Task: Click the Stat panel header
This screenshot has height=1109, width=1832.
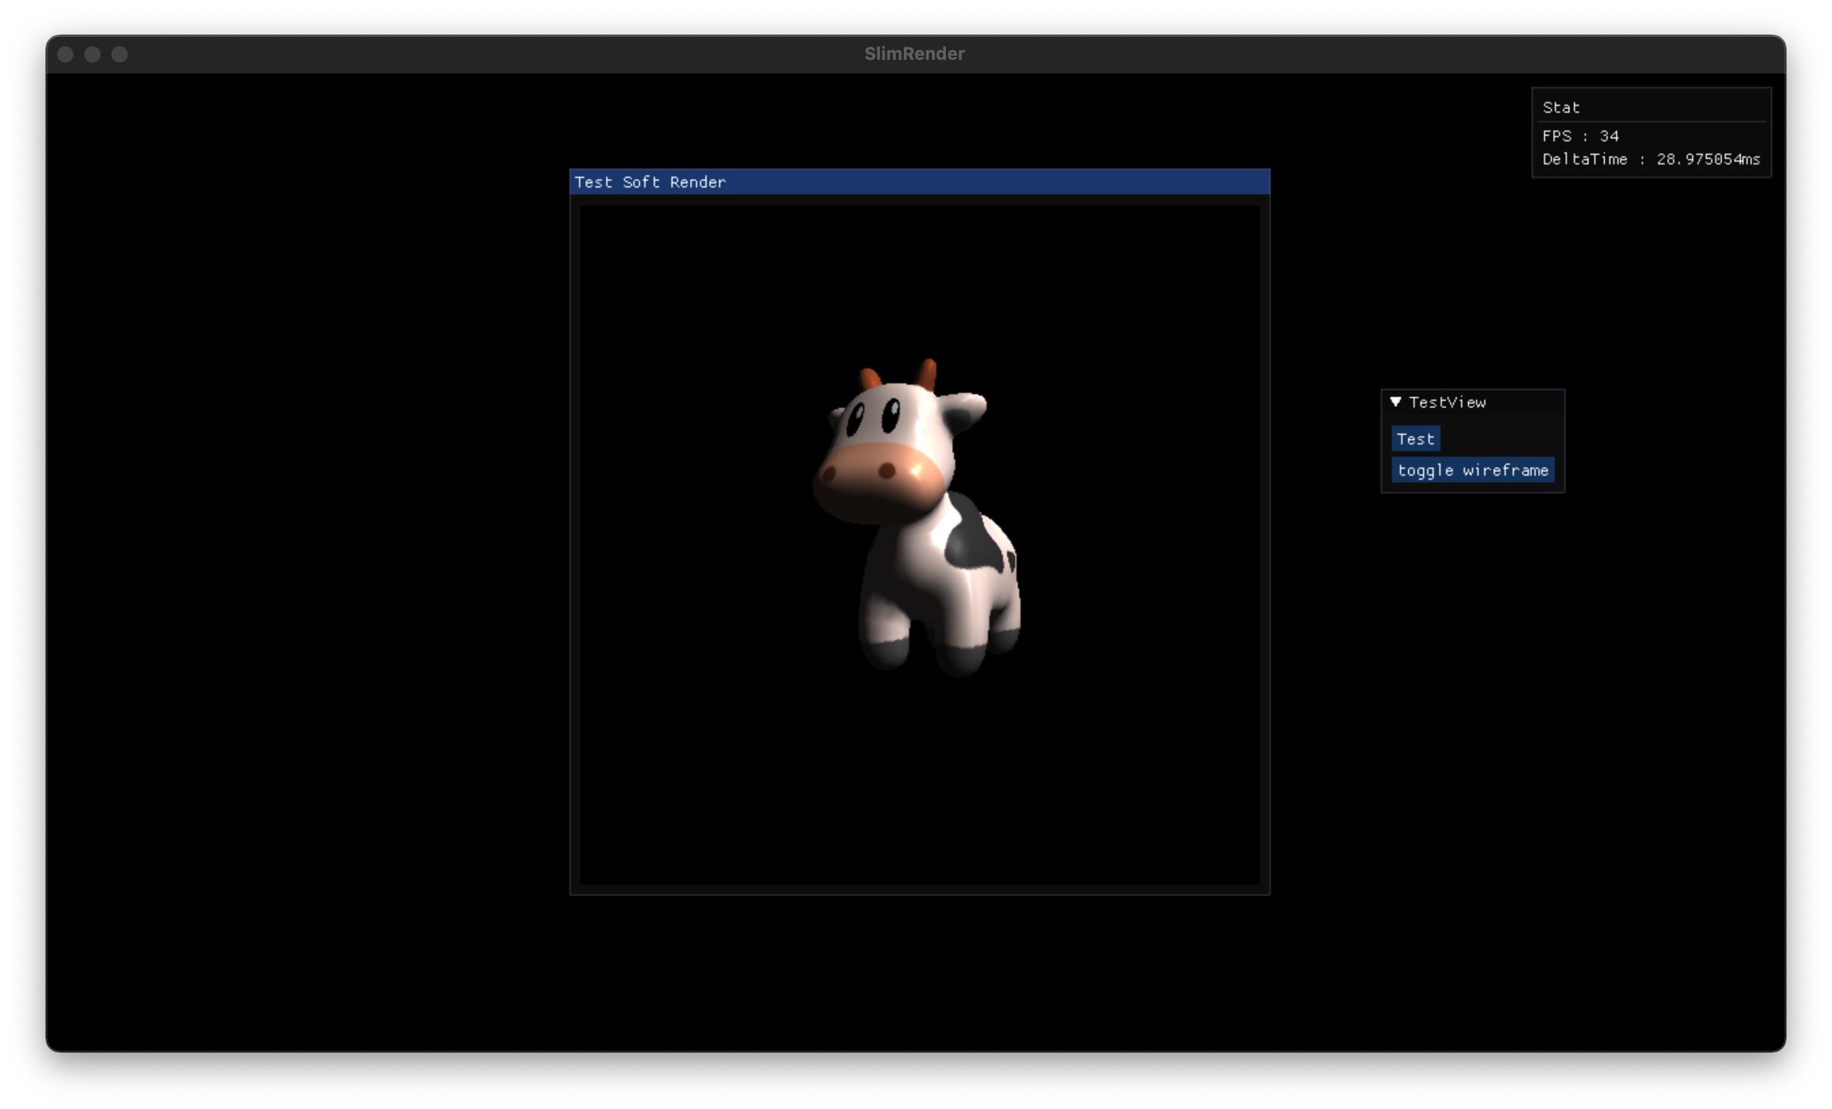Action: tap(1561, 107)
